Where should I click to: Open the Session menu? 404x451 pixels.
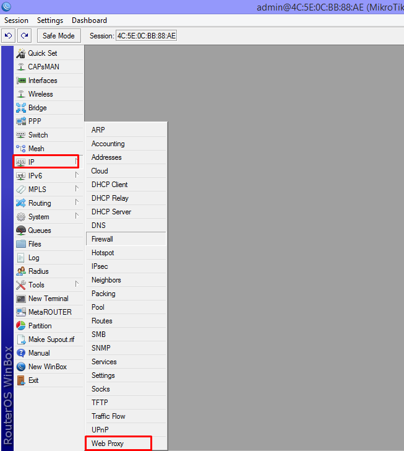pos(16,20)
